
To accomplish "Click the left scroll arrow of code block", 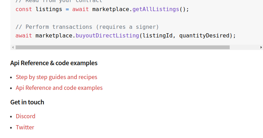I will (x=13, y=48).
